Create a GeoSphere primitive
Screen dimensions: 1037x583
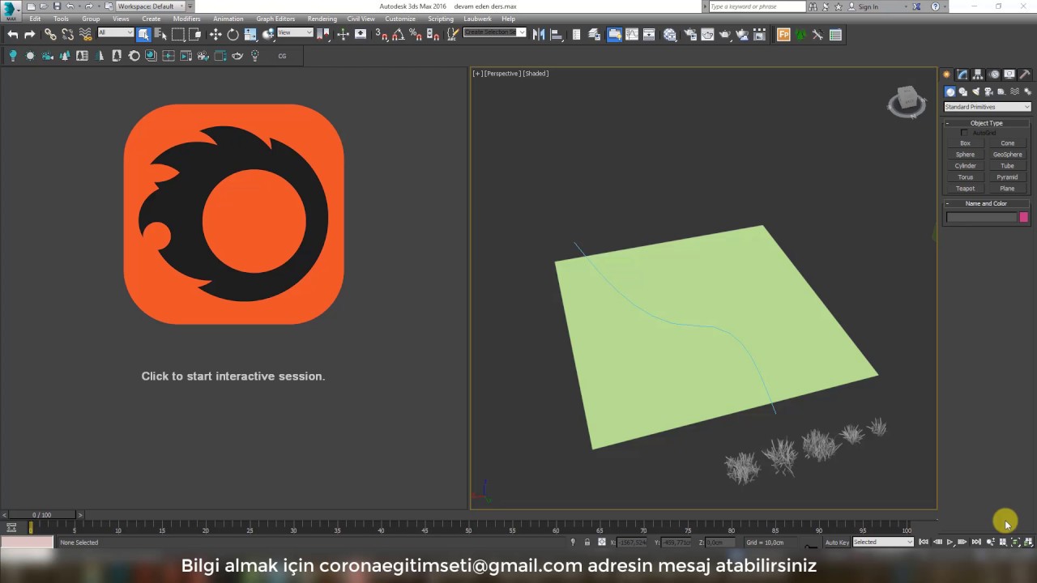(1007, 155)
